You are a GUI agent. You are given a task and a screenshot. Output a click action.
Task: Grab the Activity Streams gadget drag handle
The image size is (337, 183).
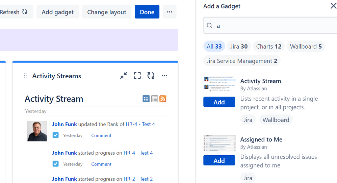[25, 76]
